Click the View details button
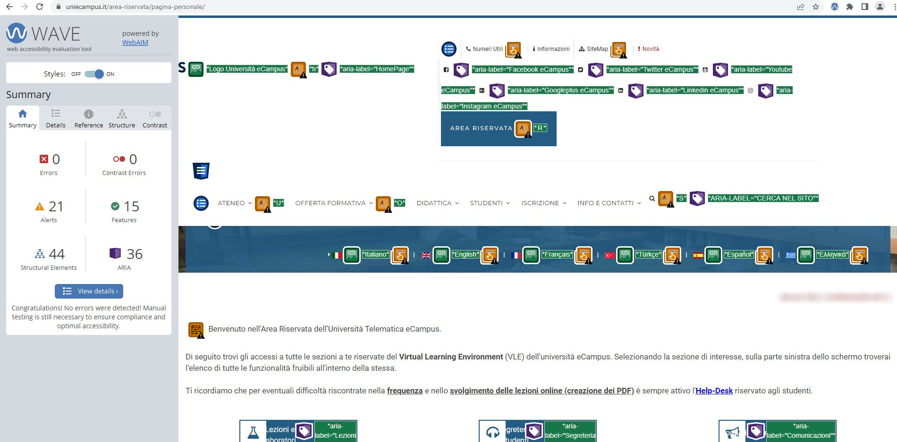Viewport: 897px width, 442px height. [89, 291]
